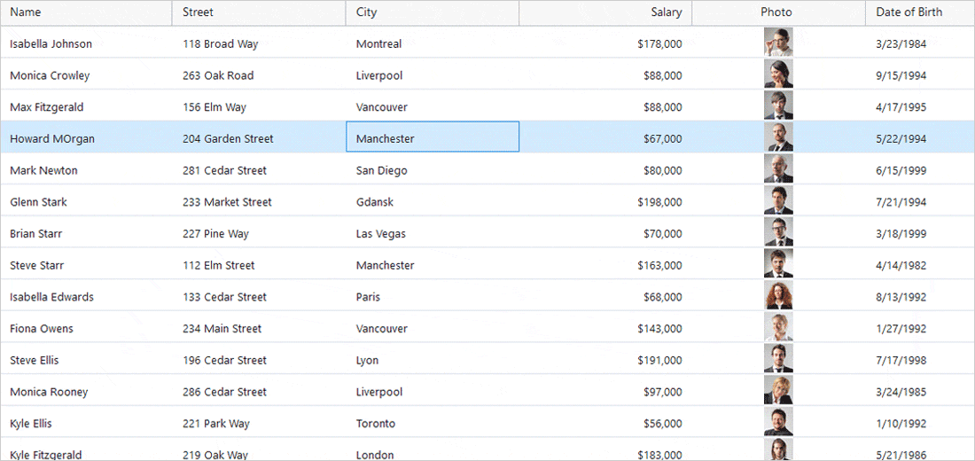Select the 196 Cedar Street cell
The image size is (975, 461).
point(224,360)
